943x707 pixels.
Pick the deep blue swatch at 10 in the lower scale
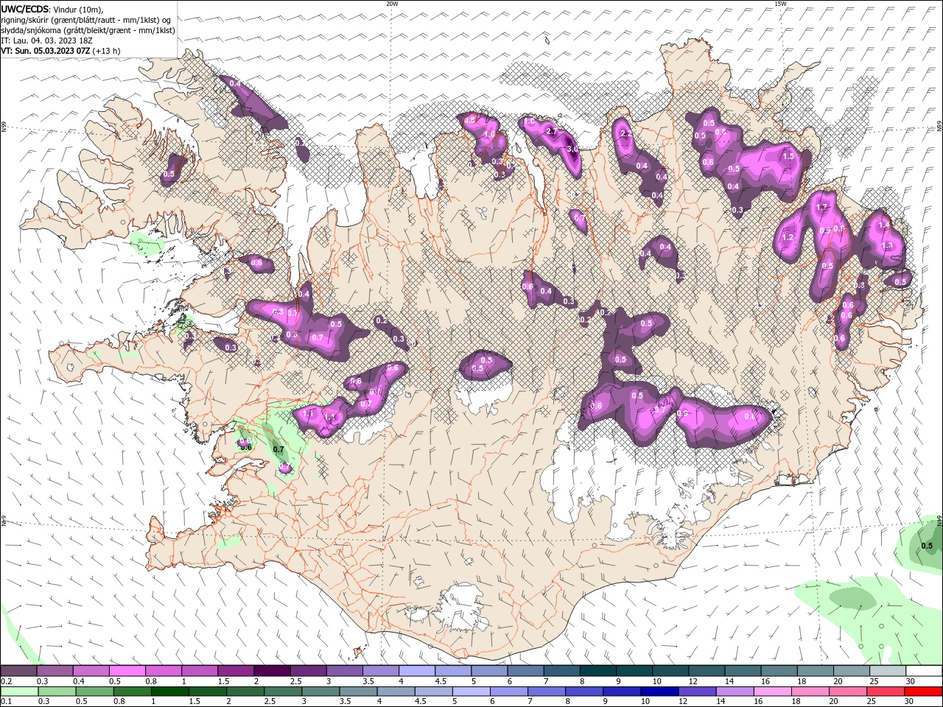click(x=659, y=692)
